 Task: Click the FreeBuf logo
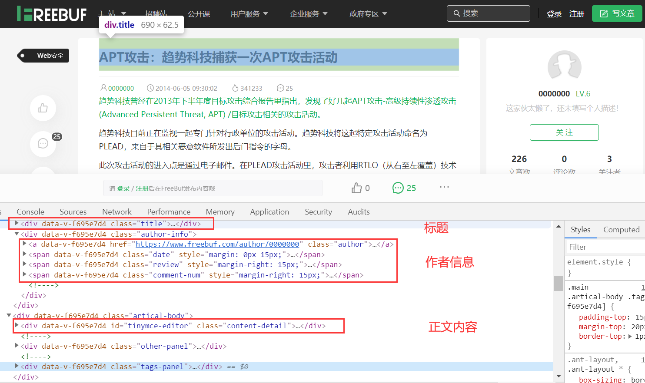tap(52, 14)
